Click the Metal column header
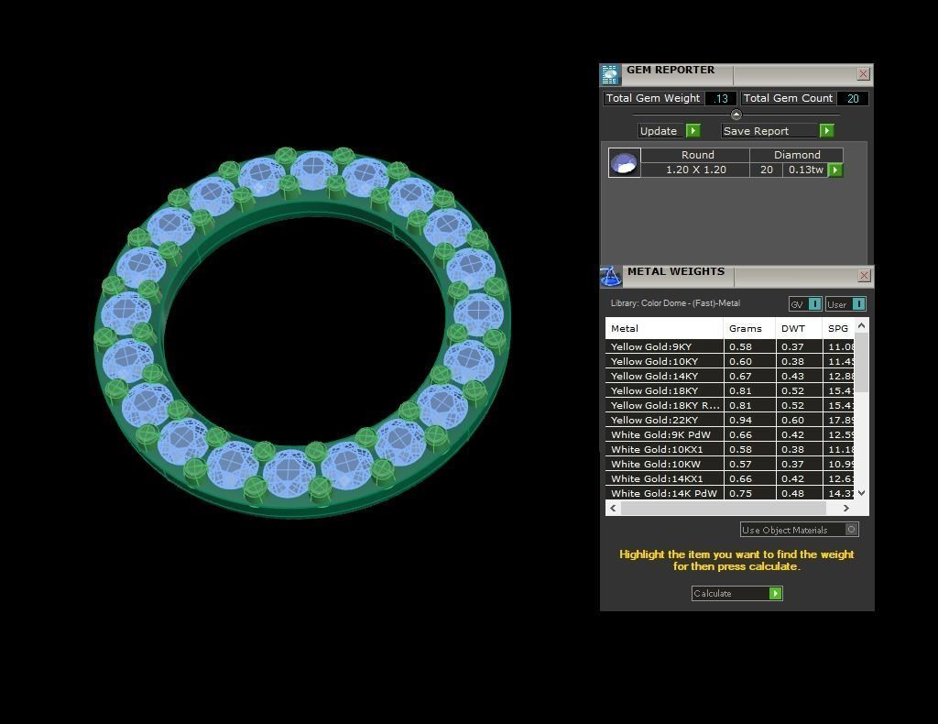This screenshot has height=724, width=938. 664,328
